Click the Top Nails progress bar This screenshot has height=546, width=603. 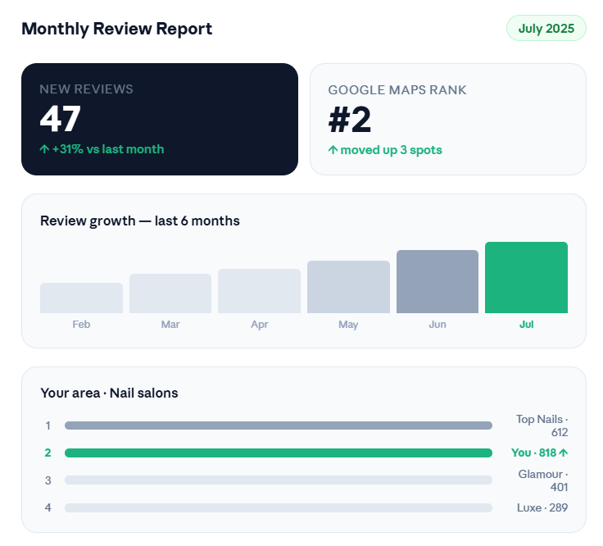pyautogui.click(x=279, y=425)
